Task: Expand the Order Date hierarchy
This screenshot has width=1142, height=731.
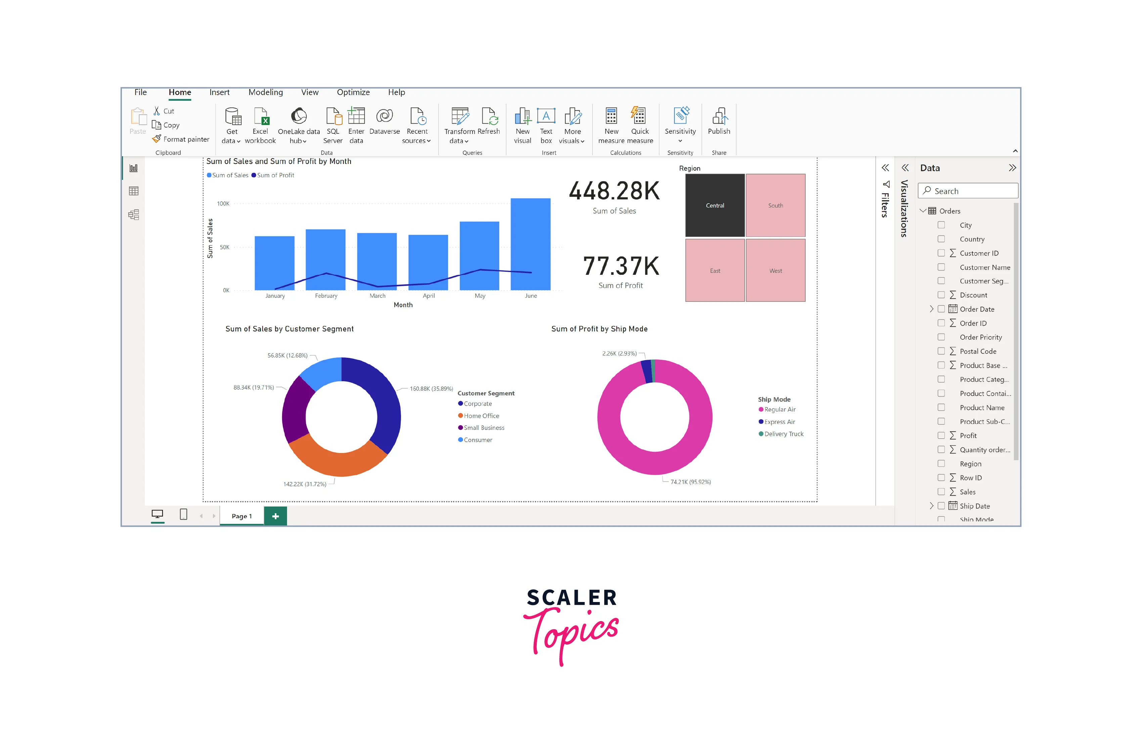Action: coord(931,309)
